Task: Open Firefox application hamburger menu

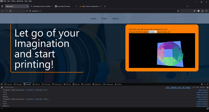Action: tap(206, 11)
